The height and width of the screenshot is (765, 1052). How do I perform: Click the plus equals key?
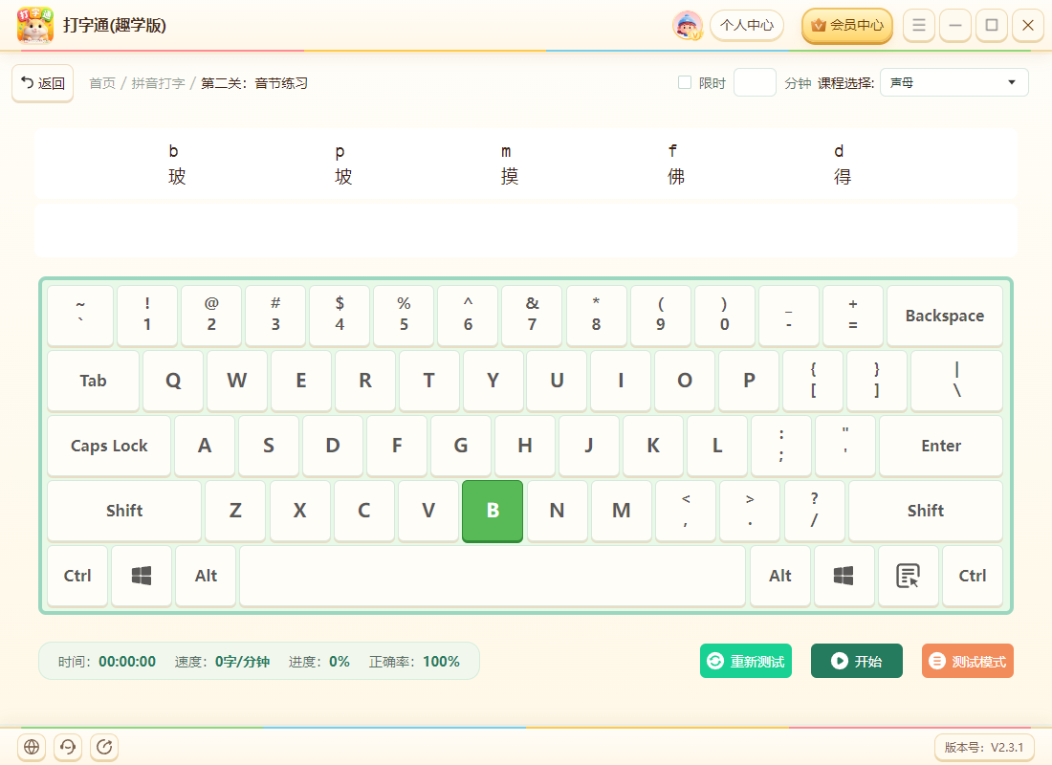pyautogui.click(x=853, y=316)
